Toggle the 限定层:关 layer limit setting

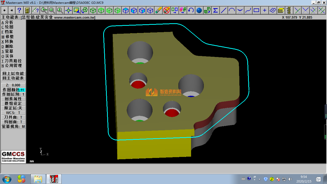[13, 108]
